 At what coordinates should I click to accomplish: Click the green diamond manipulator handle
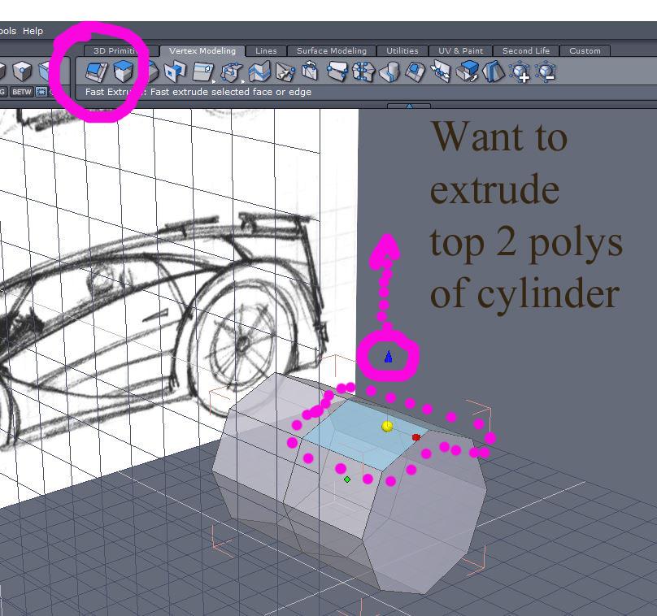(x=347, y=479)
